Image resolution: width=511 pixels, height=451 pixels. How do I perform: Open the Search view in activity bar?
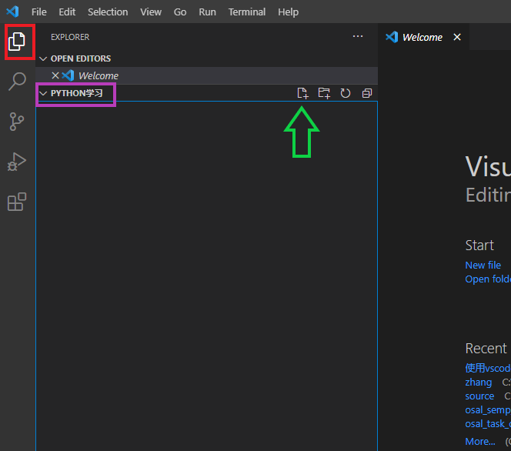click(x=17, y=81)
